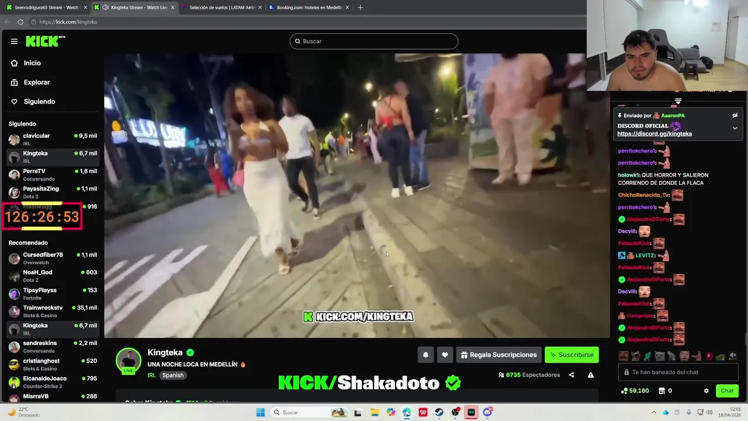Screen dimensions: 748x421
Task: Mute the Kingteka tab audio icon
Action: (105, 8)
